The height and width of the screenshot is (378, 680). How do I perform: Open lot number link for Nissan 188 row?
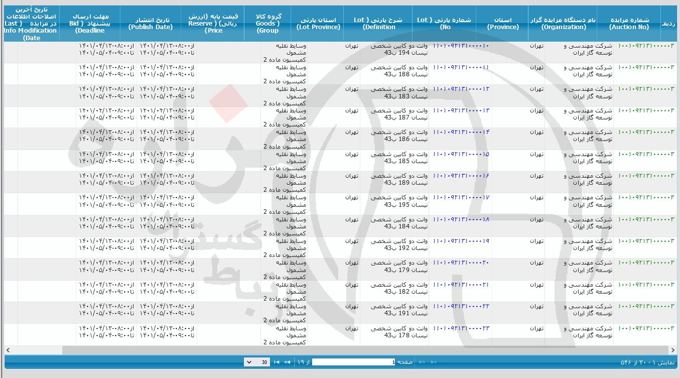(x=461, y=67)
